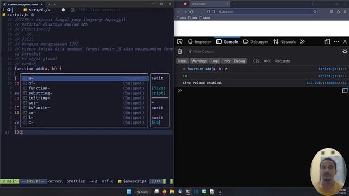This screenshot has height=196, width=349.
Task: Click the console input prompt chevron
Action: tap(179, 90)
